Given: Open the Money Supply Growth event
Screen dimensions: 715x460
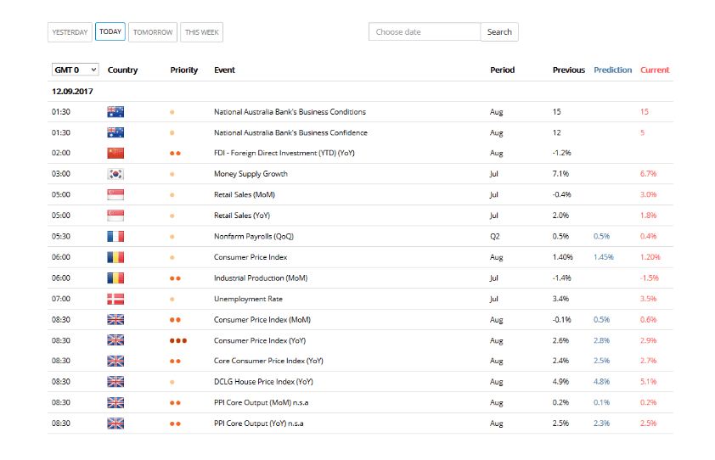Looking at the screenshot, I should click(251, 174).
